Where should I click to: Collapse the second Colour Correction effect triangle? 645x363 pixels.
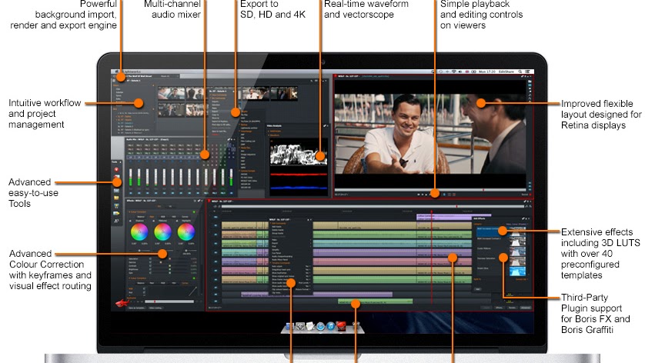pyautogui.click(x=129, y=278)
